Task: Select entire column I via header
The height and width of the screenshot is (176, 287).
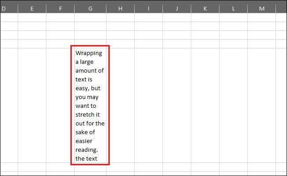Action: pos(148,8)
